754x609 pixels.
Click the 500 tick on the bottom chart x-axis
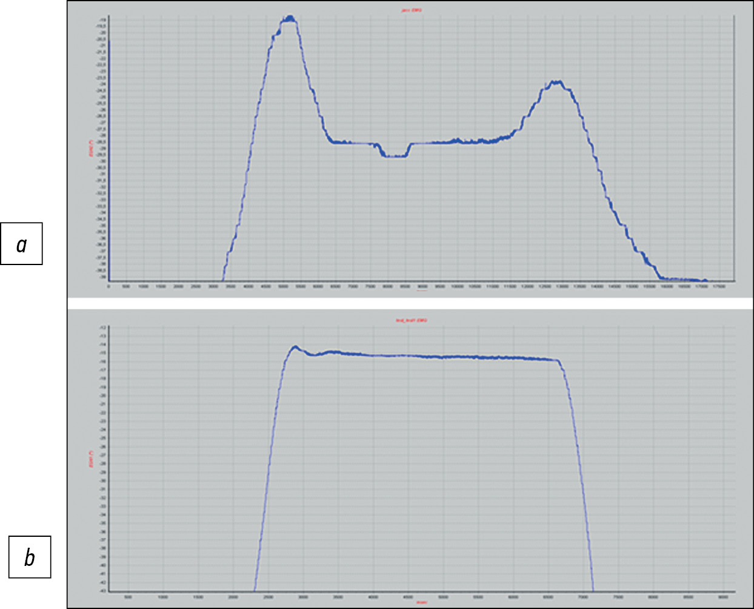coord(128,597)
